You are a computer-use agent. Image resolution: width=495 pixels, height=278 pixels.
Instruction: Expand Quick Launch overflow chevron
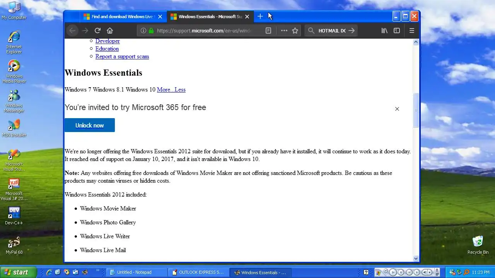[97, 271]
